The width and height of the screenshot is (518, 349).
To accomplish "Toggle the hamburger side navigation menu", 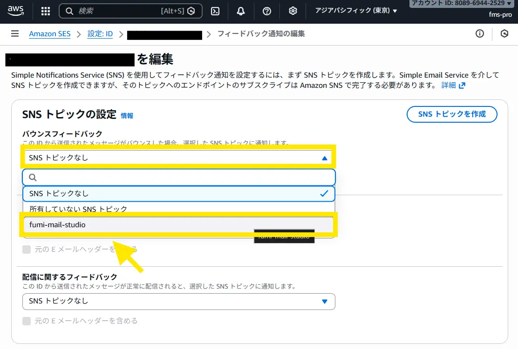I will tap(15, 34).
